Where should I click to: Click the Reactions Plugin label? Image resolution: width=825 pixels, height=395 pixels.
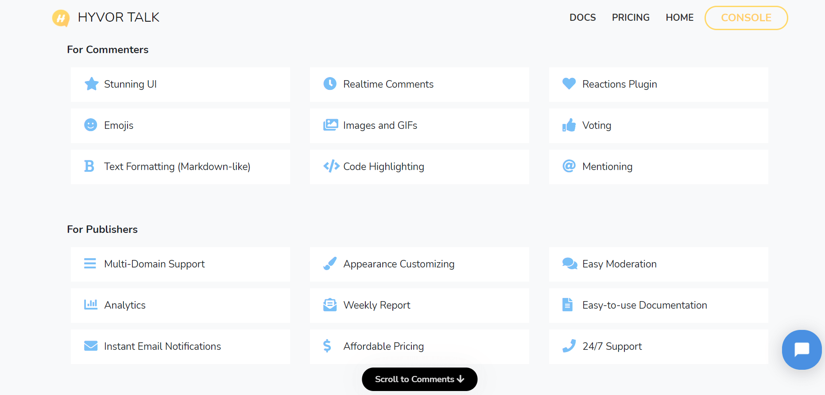coord(620,84)
